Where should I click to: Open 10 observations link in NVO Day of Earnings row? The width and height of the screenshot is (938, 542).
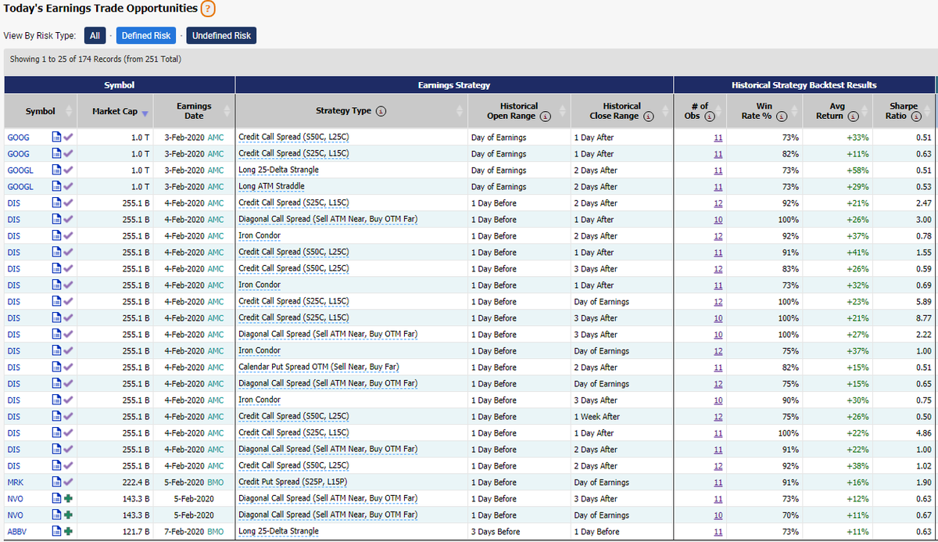pos(718,515)
